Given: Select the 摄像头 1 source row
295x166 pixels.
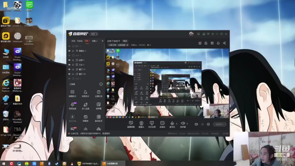Looking at the screenshot, I should tap(86, 51).
